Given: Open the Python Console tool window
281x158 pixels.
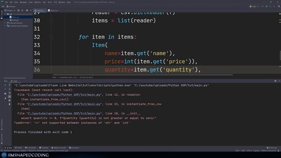Looking at the screenshot, I should 59,148.
